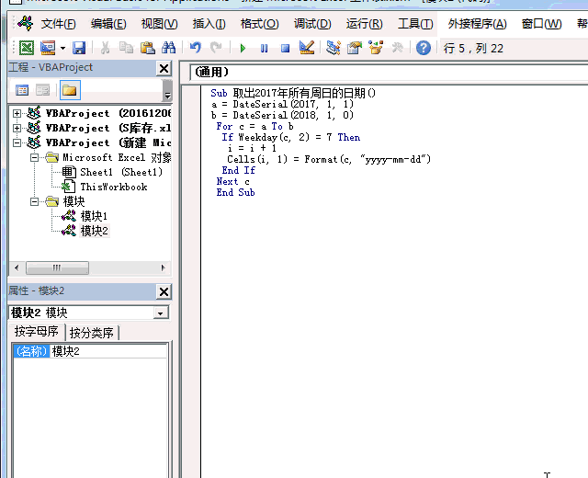The width and height of the screenshot is (588, 478).
Task: Click project toolbar overflow arrow
Action: (167, 90)
